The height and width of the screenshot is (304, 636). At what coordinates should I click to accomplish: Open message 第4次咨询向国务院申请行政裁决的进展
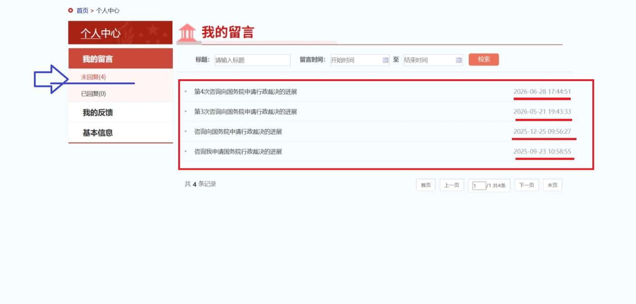pos(245,92)
